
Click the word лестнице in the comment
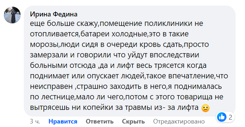coord(58,97)
